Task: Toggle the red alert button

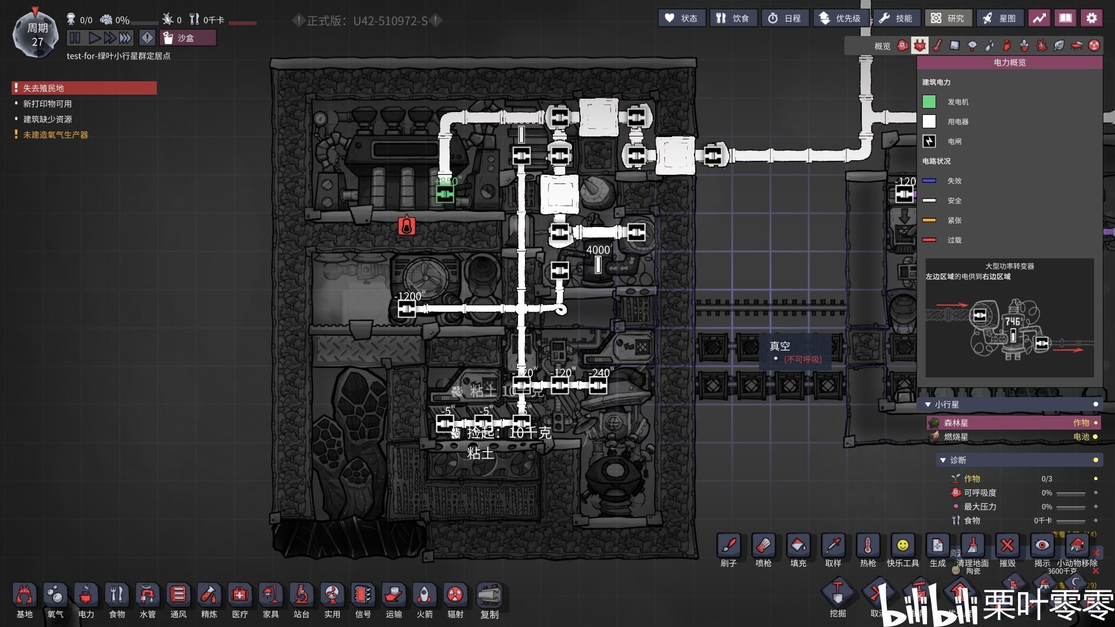Action: (148, 38)
